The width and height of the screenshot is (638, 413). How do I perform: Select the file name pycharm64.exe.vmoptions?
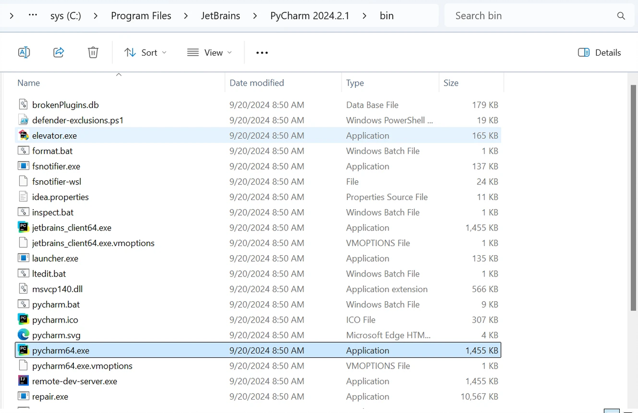(x=82, y=366)
